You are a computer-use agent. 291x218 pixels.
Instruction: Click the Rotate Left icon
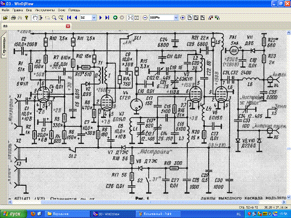pos(211,18)
